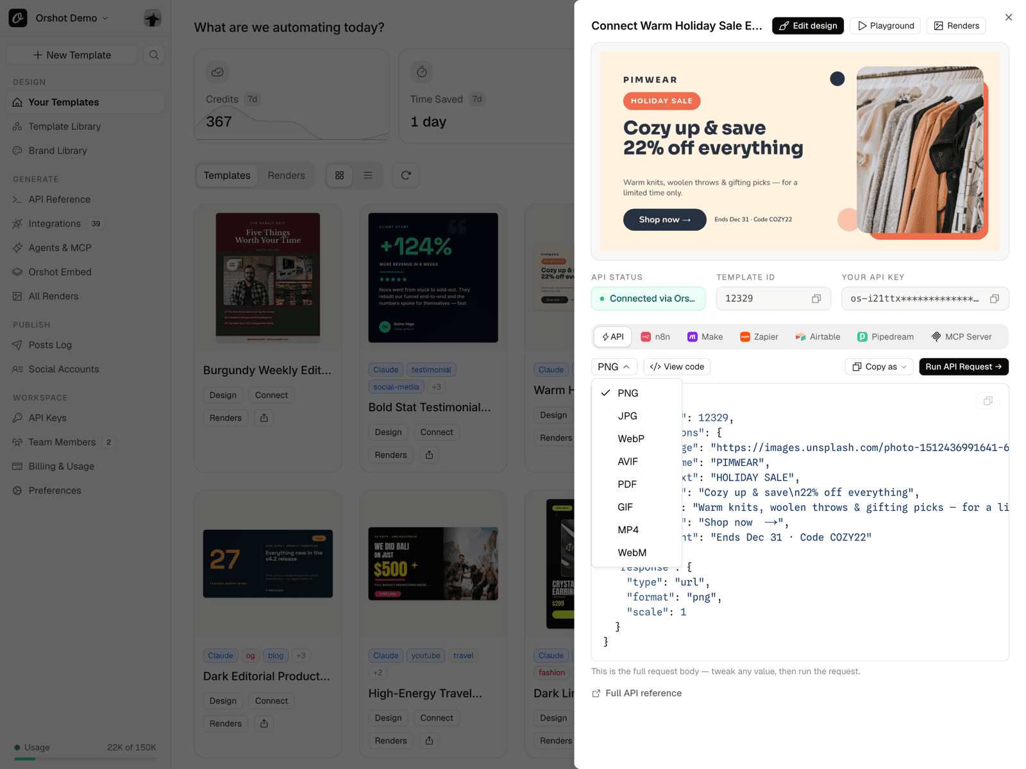
Task: Go to Billing & Usage
Action: pyautogui.click(x=85, y=467)
